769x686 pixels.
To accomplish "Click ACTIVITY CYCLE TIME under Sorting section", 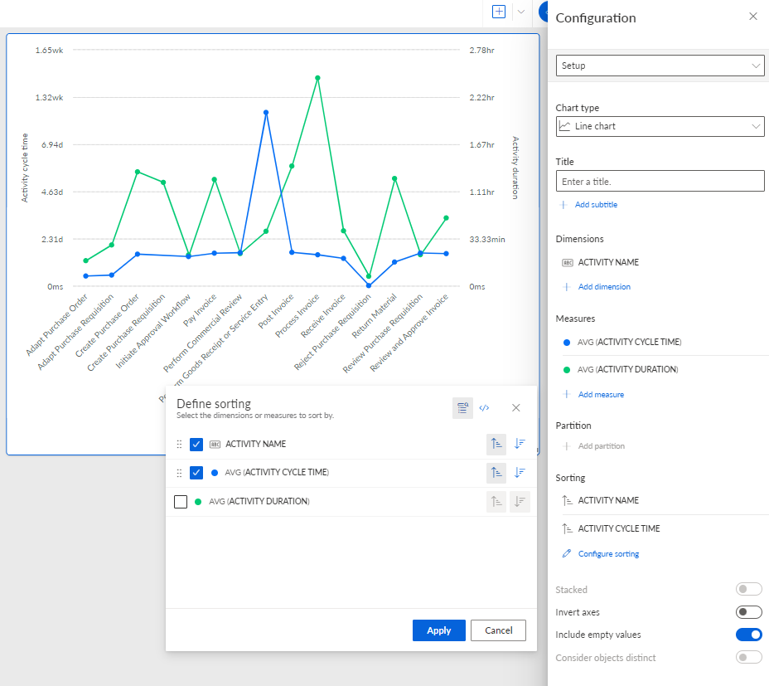I will pos(619,528).
